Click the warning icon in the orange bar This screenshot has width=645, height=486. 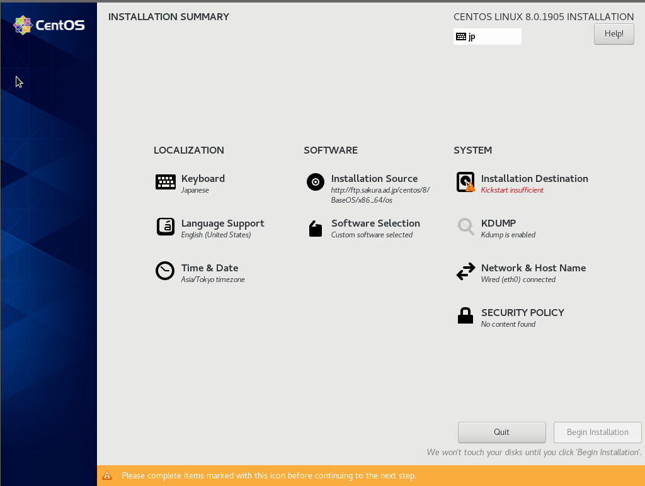coord(107,475)
